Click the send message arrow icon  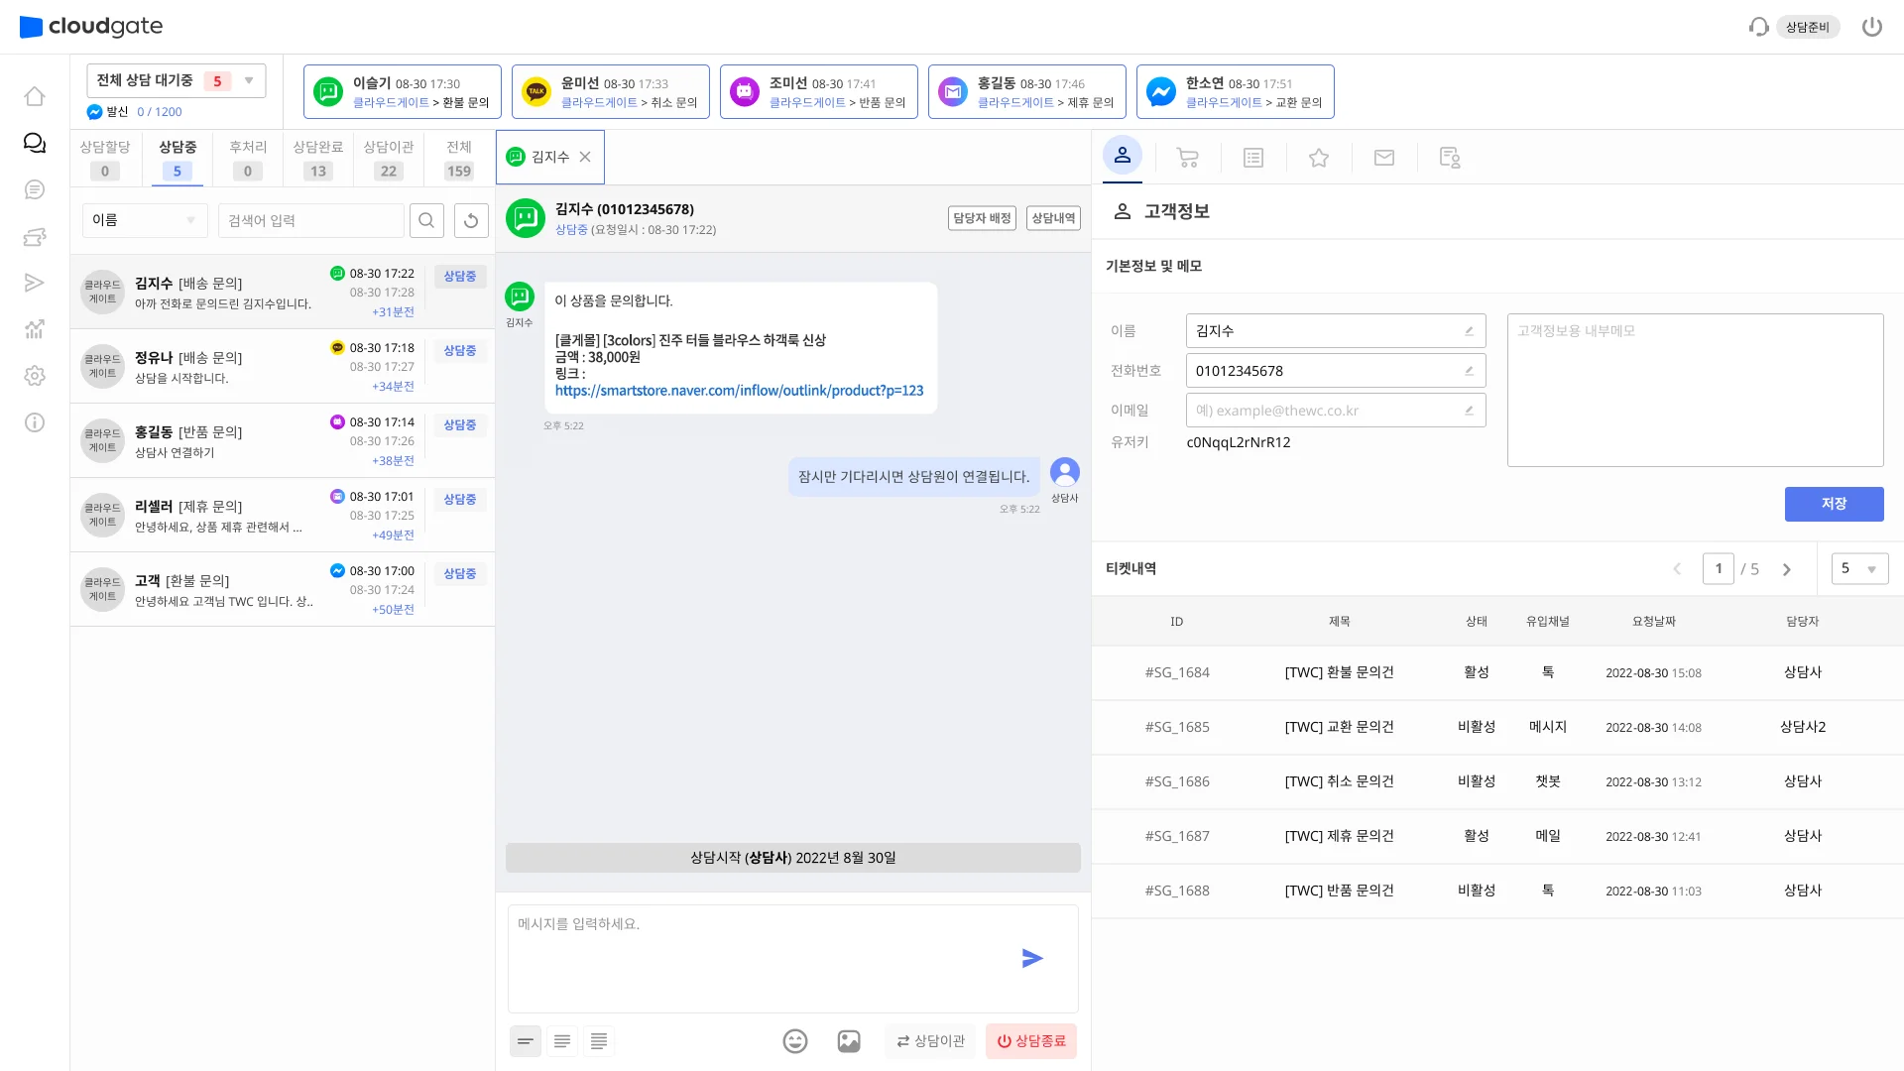1032,958
